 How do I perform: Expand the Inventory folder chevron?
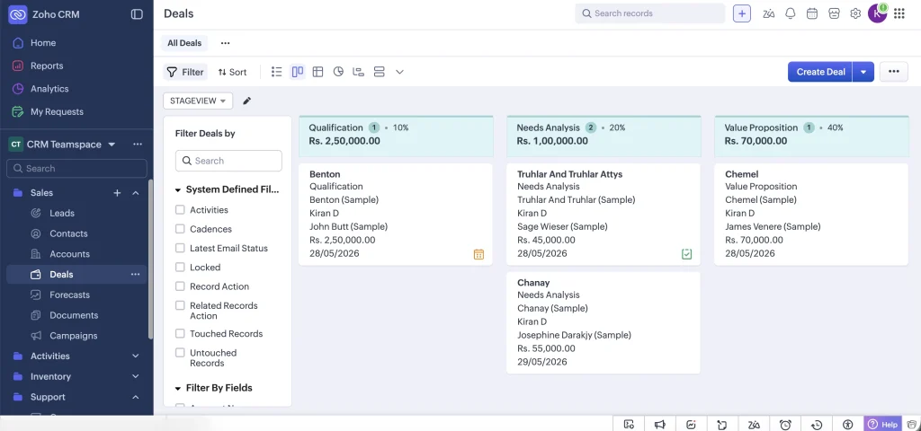click(135, 376)
